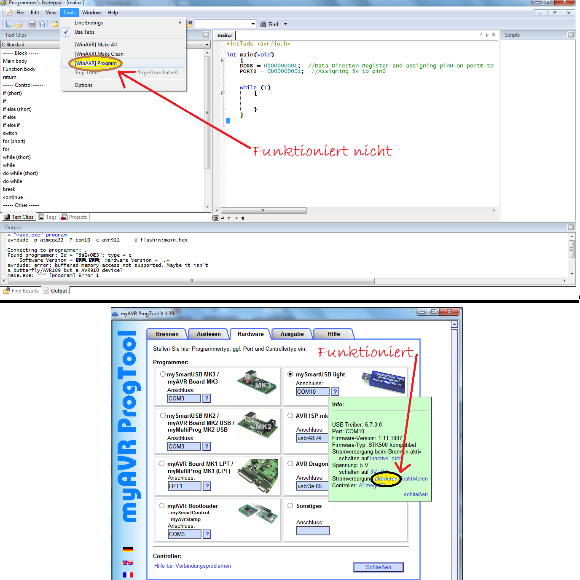Click COM10 port input field
Viewport: 580px width, 580px height.
(313, 392)
